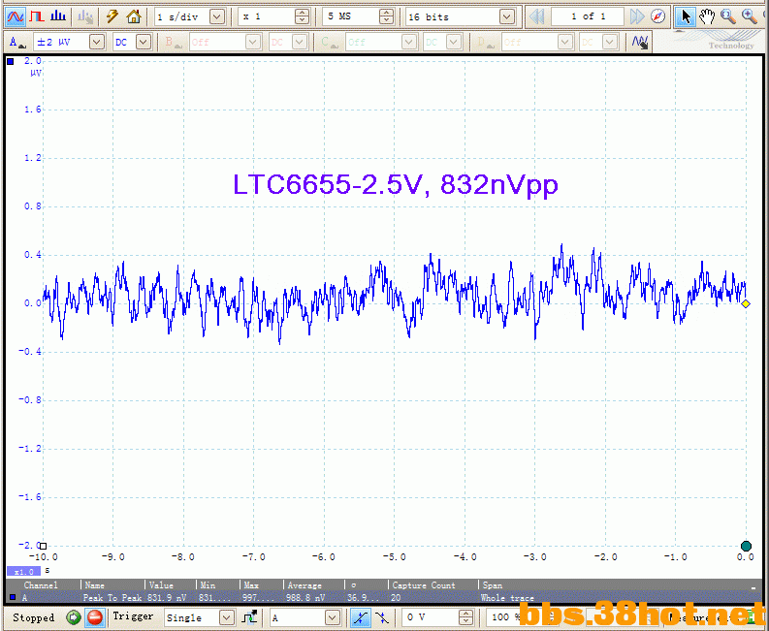Open trigger mode Single dropdown
769x631 pixels.
(x=226, y=617)
